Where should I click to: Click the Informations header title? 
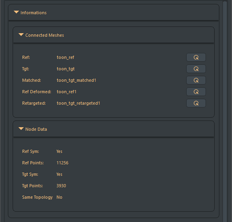point(34,13)
